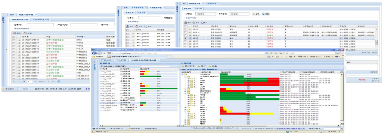Click the green check query icon in the top-right panel
Screen dimensions: 384x136
coord(254,14)
